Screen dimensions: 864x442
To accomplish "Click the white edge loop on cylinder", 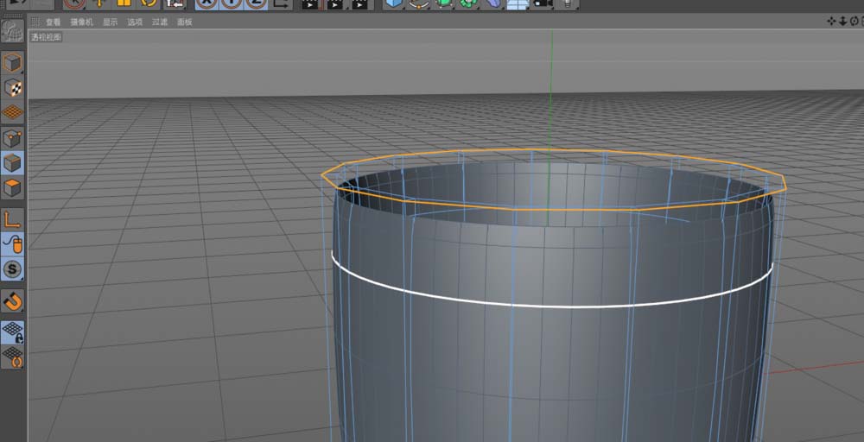I will click(x=553, y=306).
